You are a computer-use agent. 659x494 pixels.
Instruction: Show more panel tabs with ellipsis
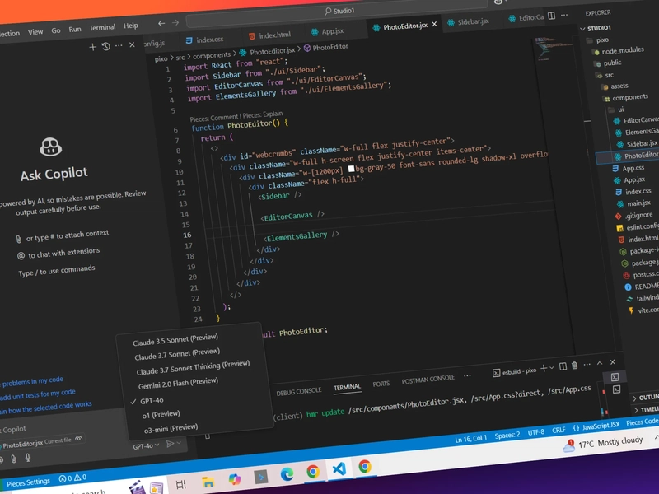467,375
